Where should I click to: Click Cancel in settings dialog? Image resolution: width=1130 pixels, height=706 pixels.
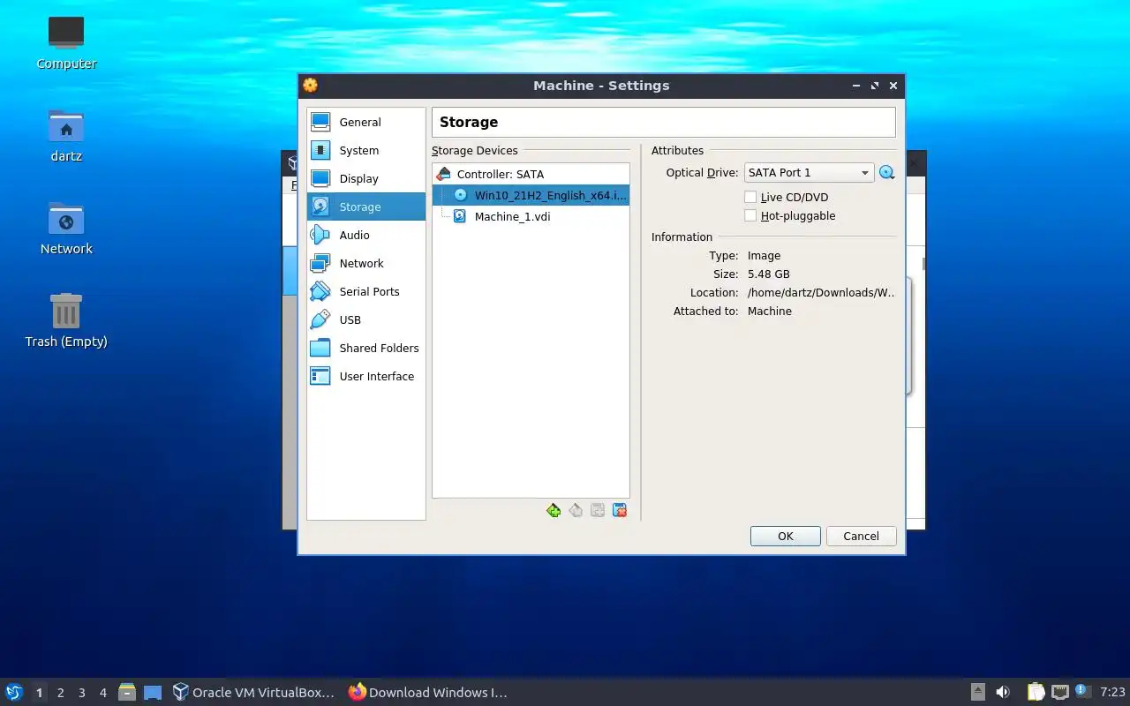click(x=861, y=536)
